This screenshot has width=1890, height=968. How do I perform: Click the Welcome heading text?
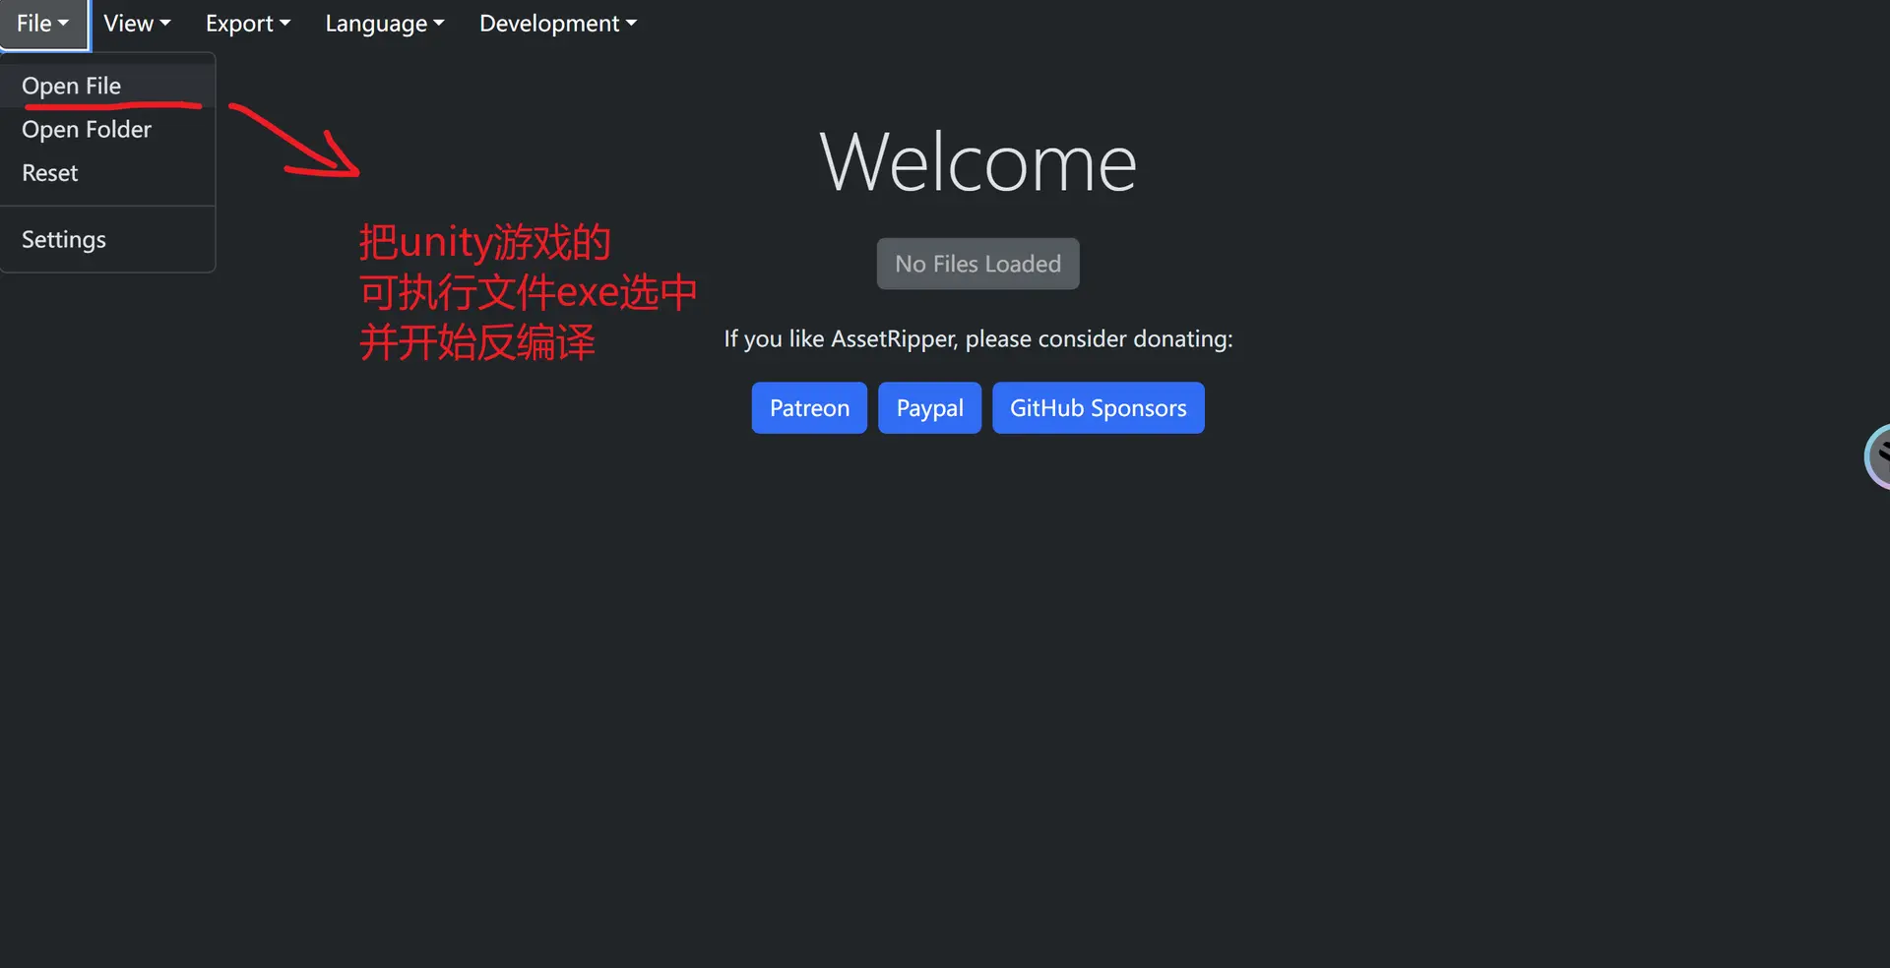[977, 162]
